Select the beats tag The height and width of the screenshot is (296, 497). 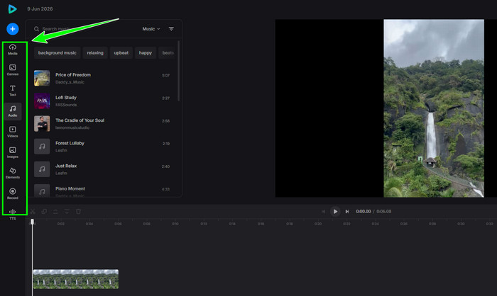168,53
